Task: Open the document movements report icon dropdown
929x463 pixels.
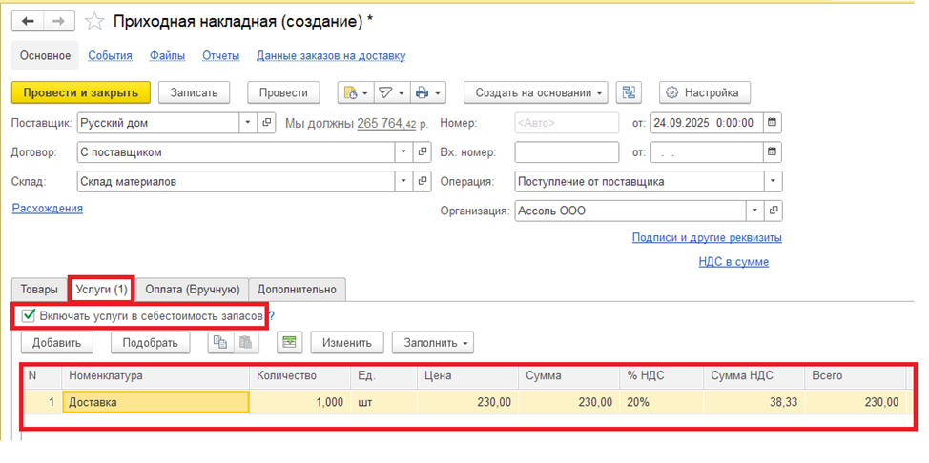Action: 356,93
